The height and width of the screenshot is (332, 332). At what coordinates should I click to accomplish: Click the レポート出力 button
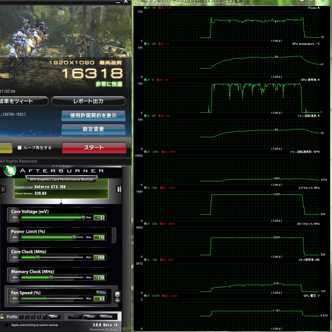88,101
